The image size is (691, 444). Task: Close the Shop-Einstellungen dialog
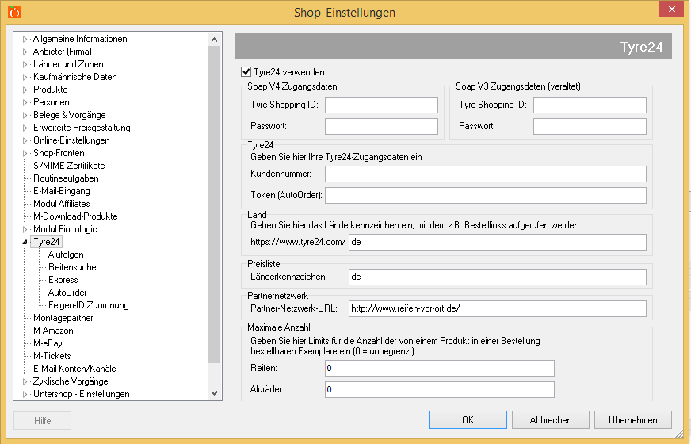(671, 9)
